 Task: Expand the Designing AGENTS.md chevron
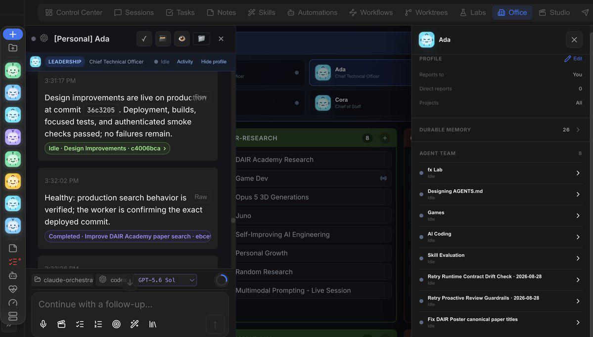(x=578, y=194)
